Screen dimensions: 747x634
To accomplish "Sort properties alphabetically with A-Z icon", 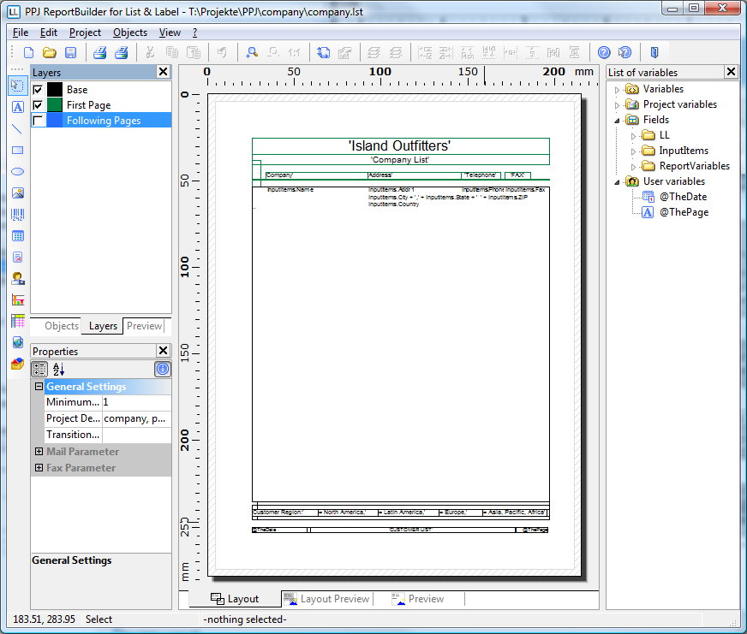I will pos(58,369).
